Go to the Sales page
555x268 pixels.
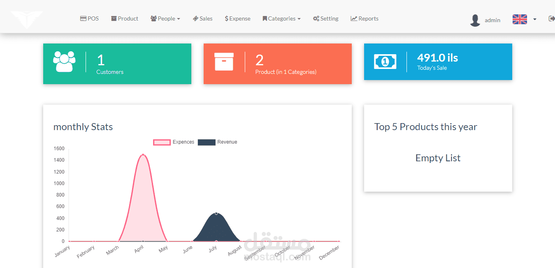[202, 18]
